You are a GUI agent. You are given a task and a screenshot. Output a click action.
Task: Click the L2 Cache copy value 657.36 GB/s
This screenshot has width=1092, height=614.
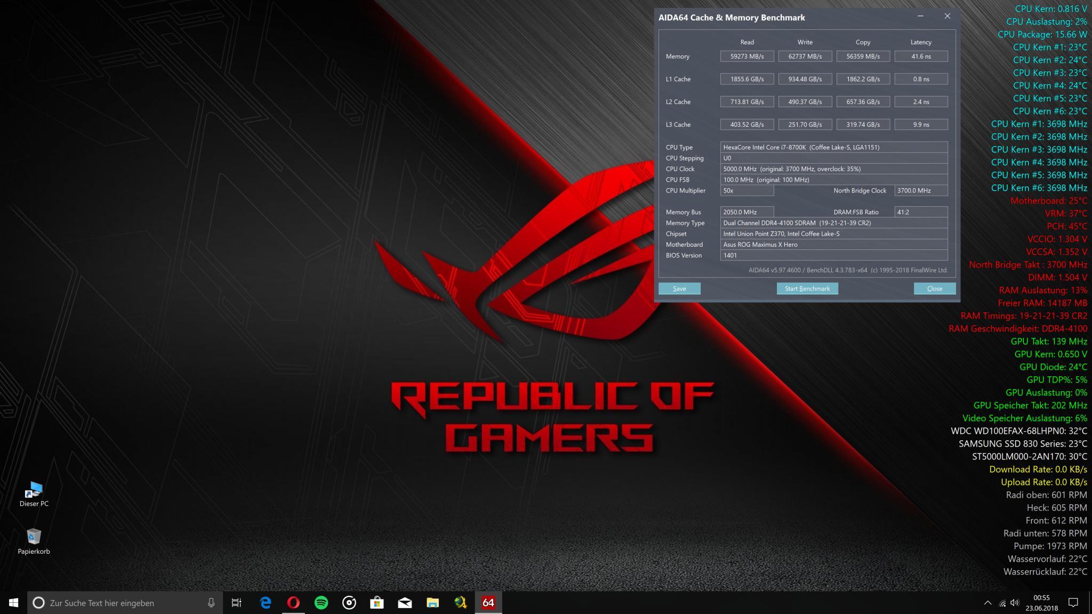(x=863, y=102)
